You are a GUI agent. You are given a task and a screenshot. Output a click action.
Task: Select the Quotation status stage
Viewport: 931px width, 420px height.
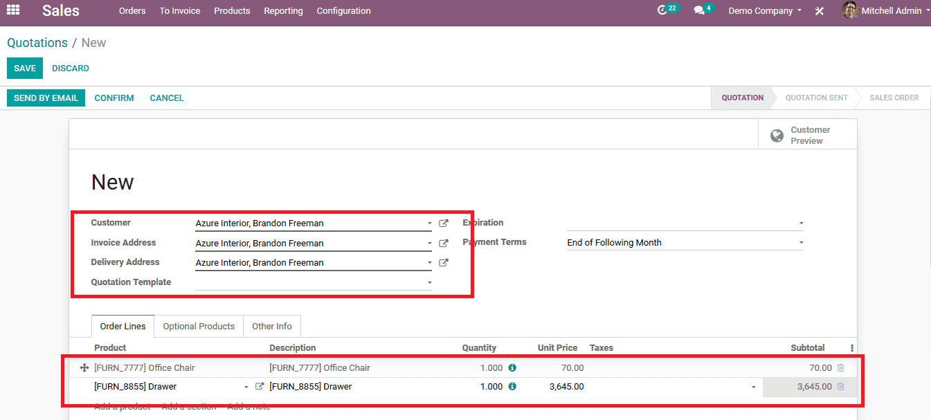(742, 98)
